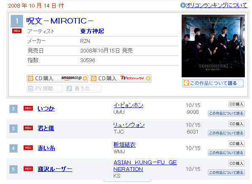Click この作品について語る under the album cover

(x=213, y=83)
